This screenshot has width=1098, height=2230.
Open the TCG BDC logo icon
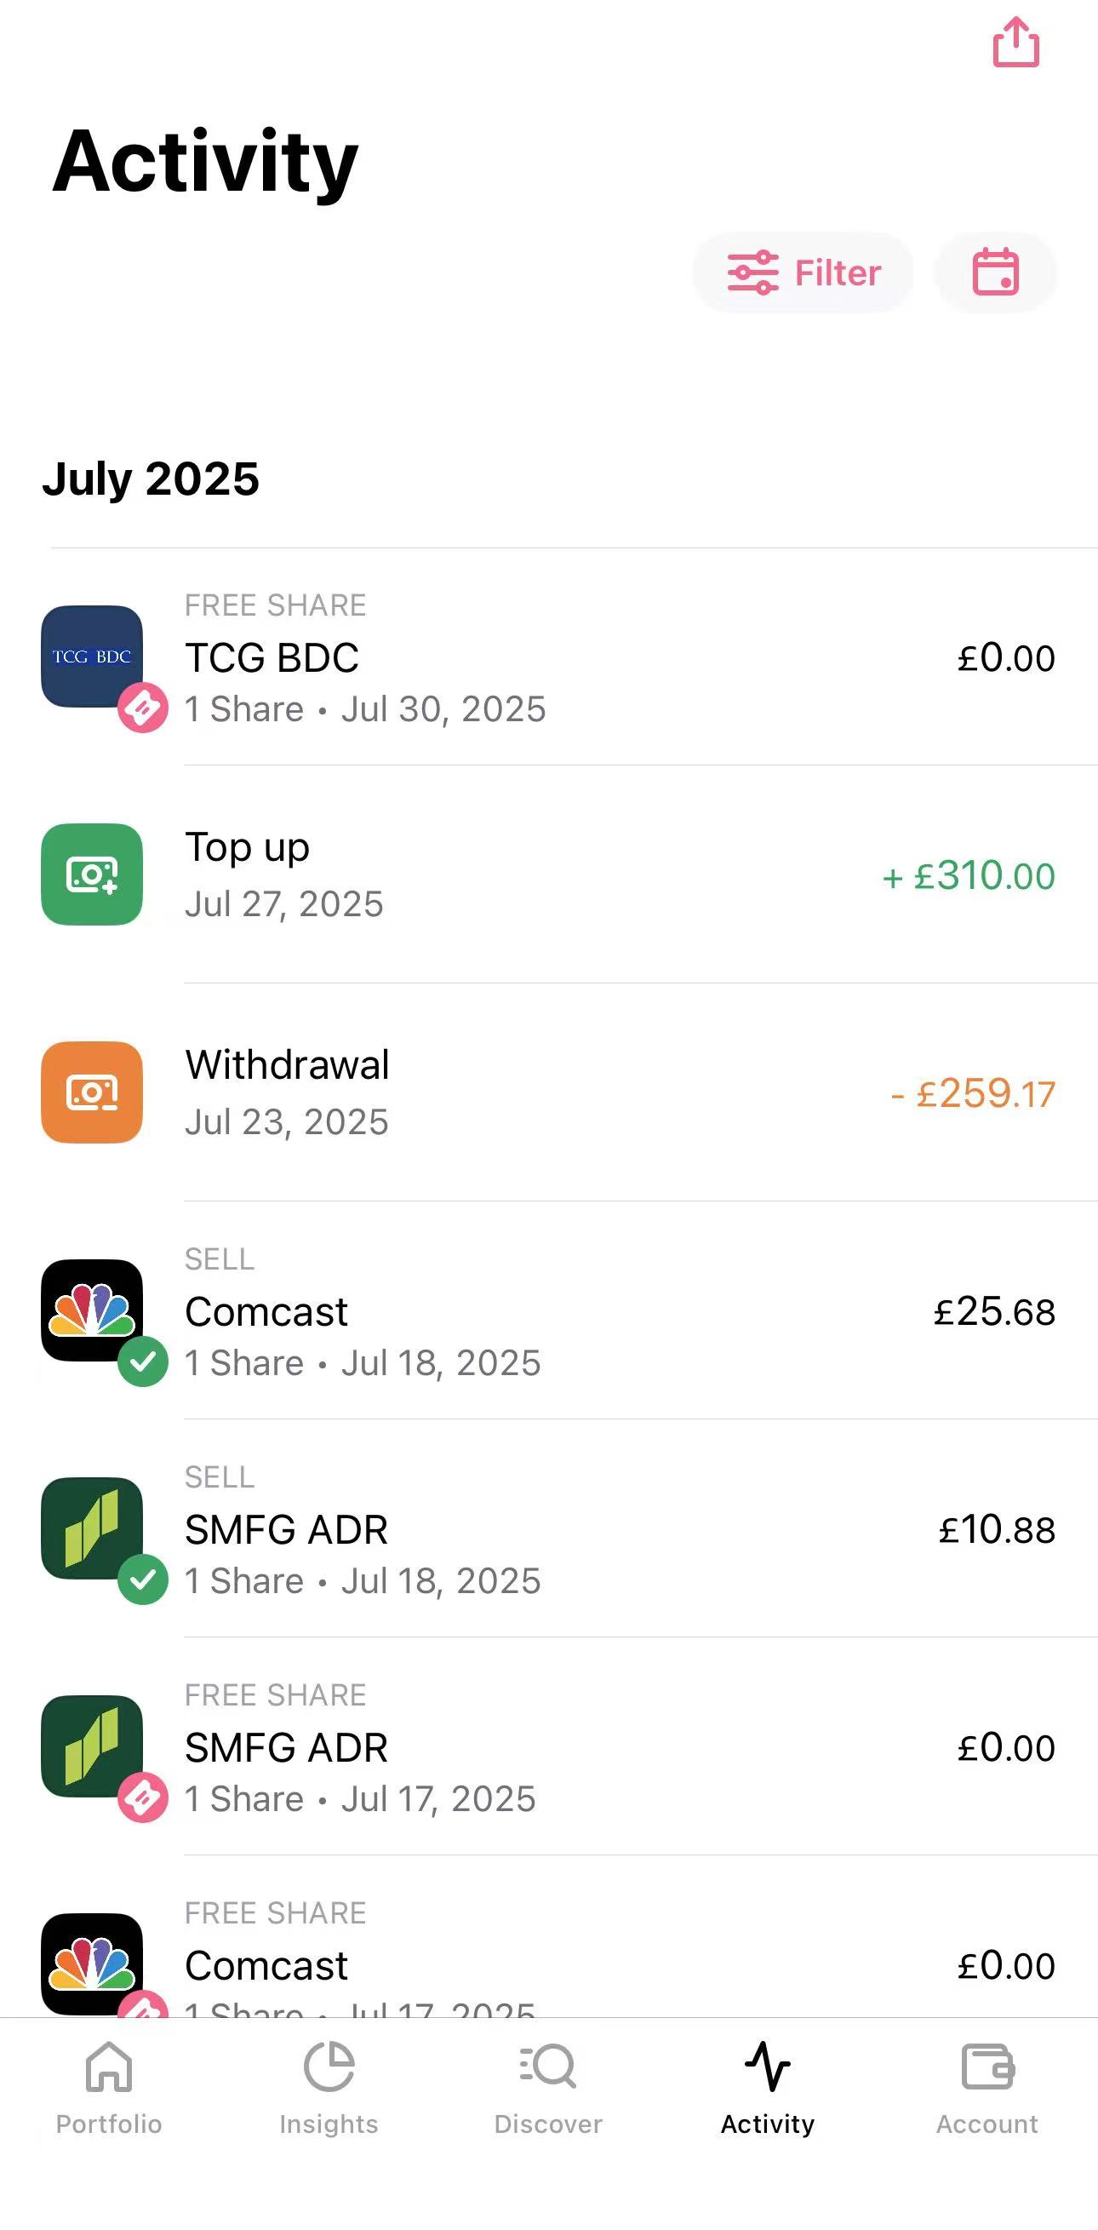point(92,656)
